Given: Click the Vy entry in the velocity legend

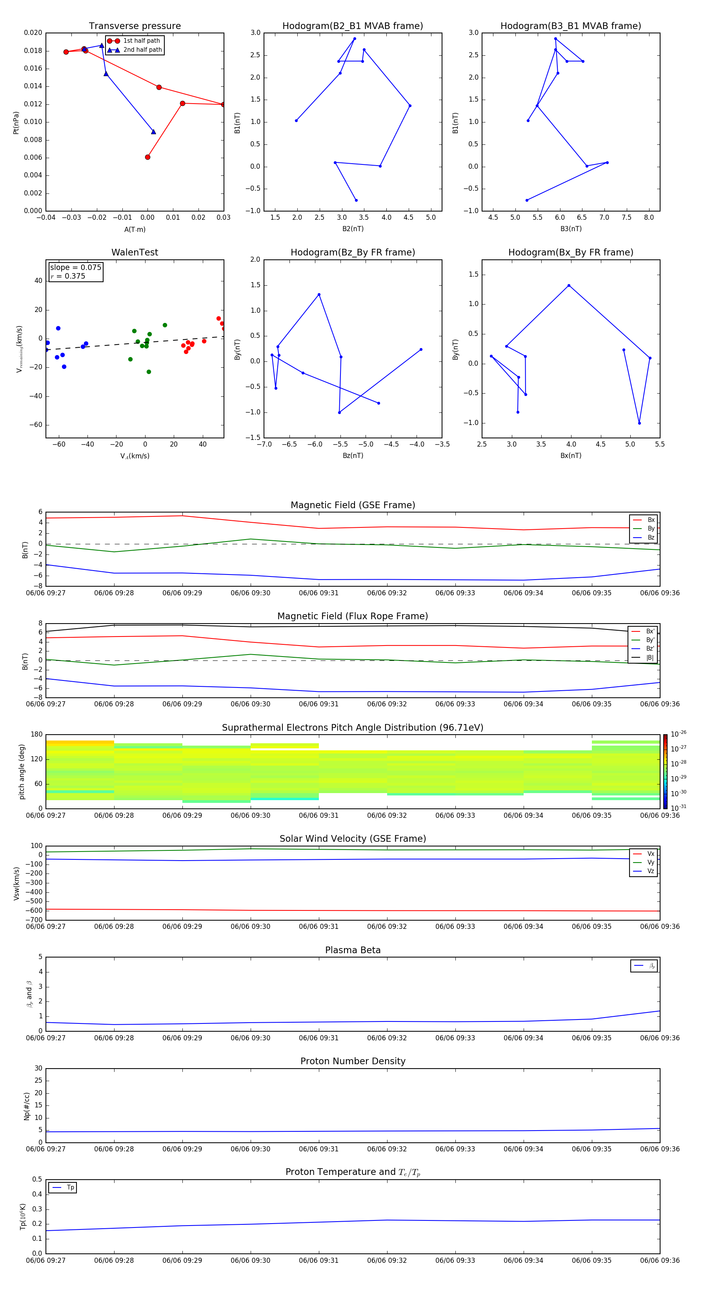Looking at the screenshot, I should point(644,863).
